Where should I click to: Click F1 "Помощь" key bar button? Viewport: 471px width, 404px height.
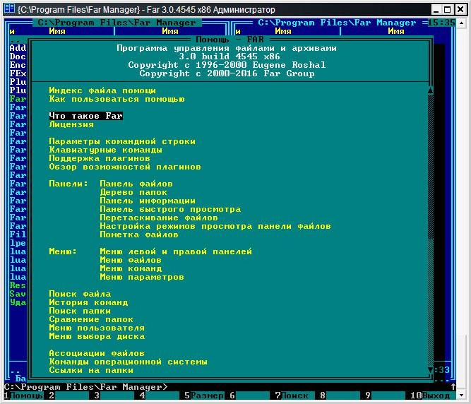tap(23, 396)
